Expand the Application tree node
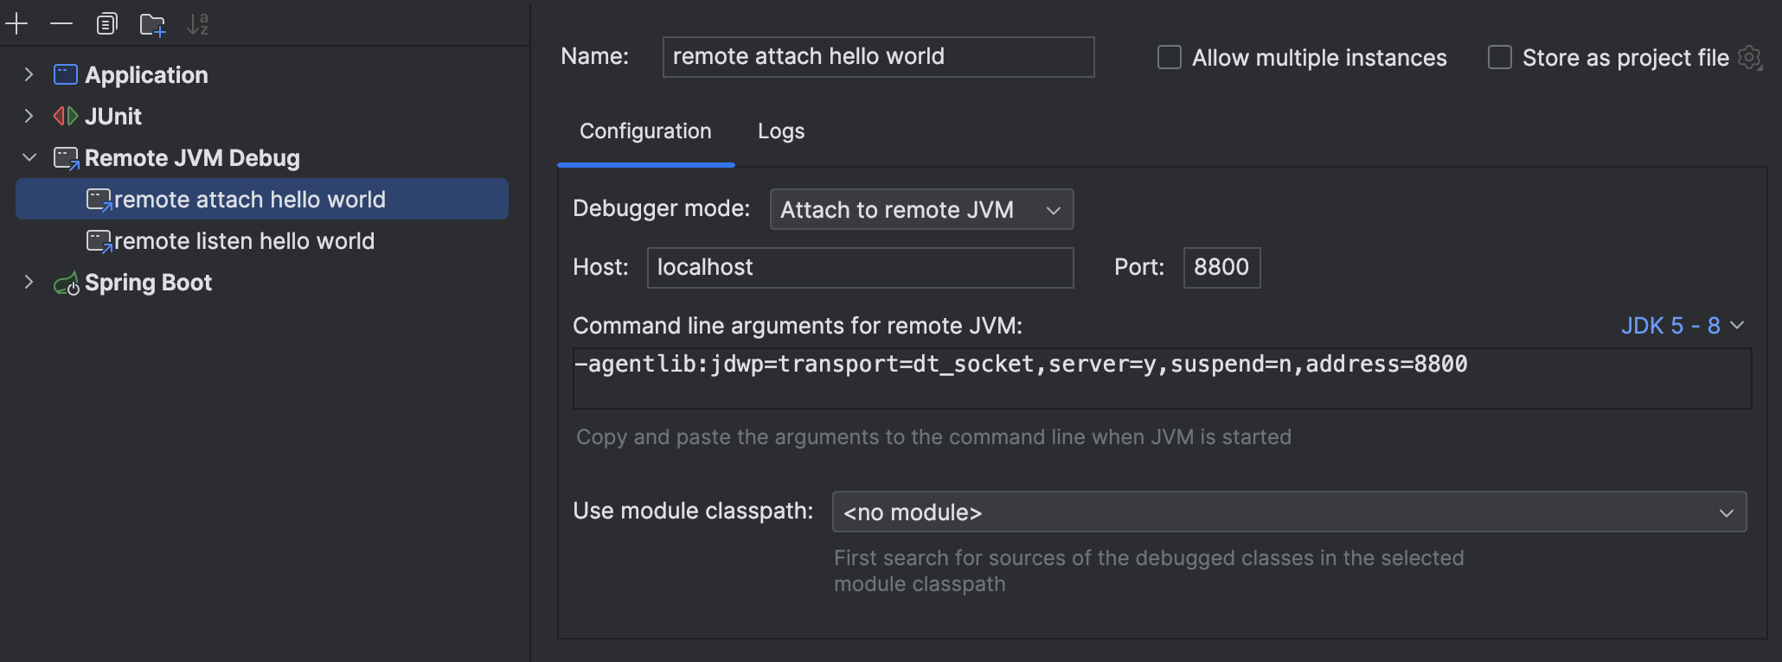This screenshot has width=1782, height=662. tap(29, 75)
